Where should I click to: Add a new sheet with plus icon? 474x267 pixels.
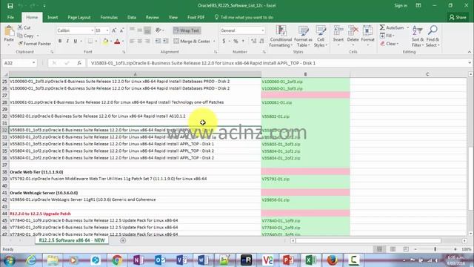click(123, 240)
